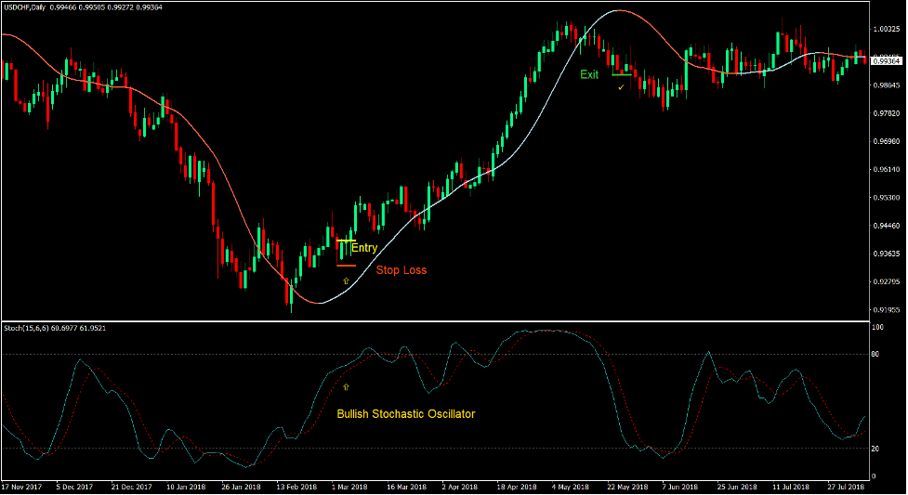This screenshot has height=495, width=908.
Task: Click the '13 Feb 2018' date label
Action: tap(295, 487)
